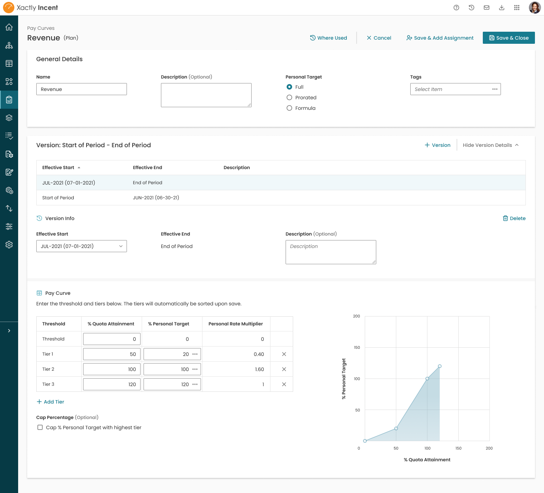Image resolution: width=544 pixels, height=493 pixels.
Task: Open the Tags Select Item dropdown
Action: click(x=455, y=89)
